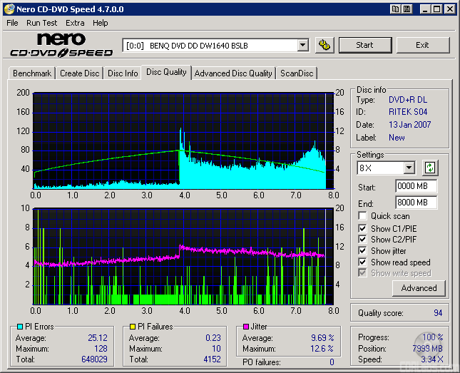460x373 pixels.
Task: Click the floppy disk save icon
Action: click(x=407, y=9)
